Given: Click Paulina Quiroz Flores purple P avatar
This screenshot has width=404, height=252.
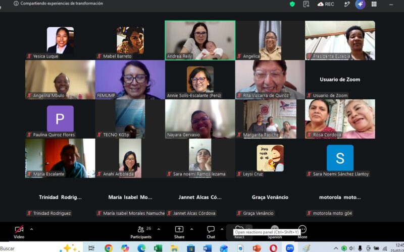Looking at the screenshot, I should click(60, 118).
